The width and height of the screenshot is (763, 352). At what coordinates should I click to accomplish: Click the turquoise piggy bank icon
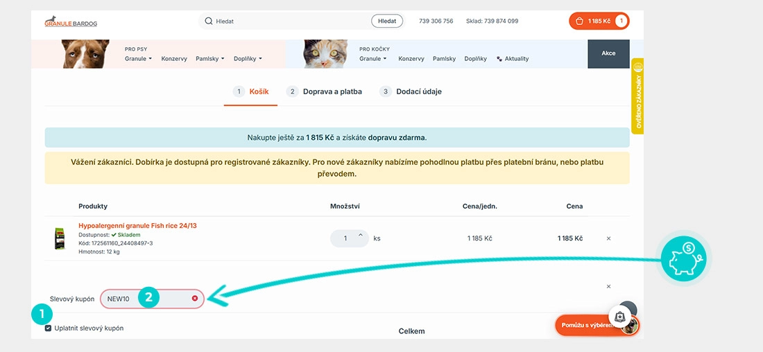click(x=683, y=258)
